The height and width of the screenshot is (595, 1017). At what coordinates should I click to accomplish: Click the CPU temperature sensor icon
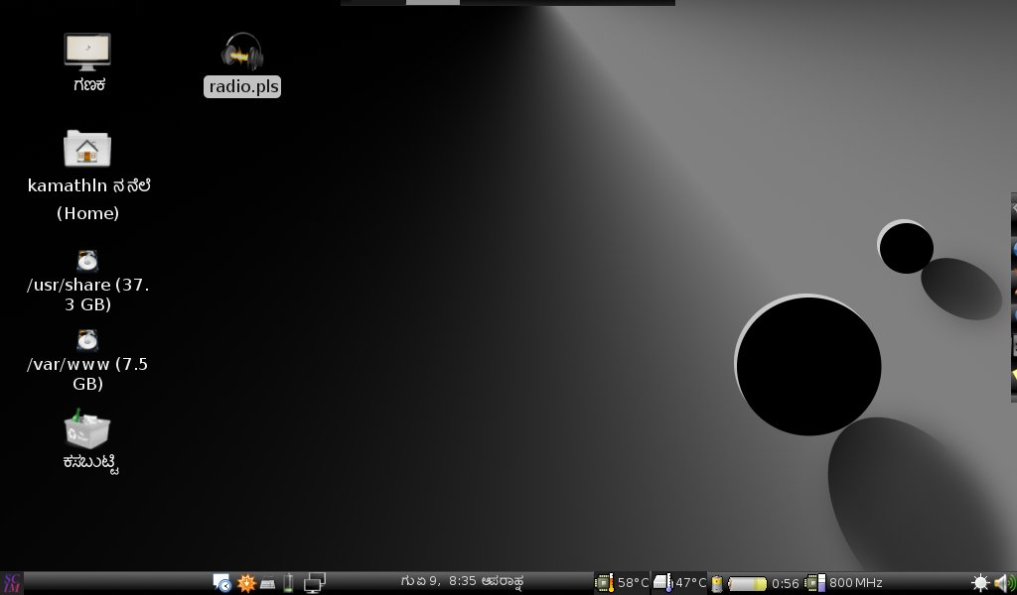click(605, 583)
